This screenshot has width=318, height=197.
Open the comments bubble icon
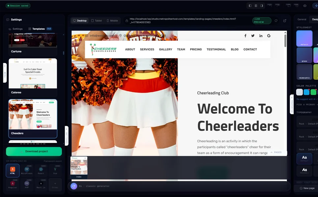pos(288,6)
